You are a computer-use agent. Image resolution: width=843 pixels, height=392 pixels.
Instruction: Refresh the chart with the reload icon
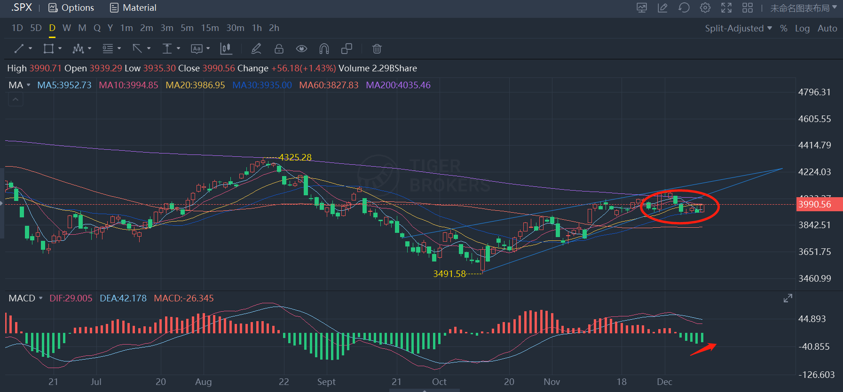point(684,8)
